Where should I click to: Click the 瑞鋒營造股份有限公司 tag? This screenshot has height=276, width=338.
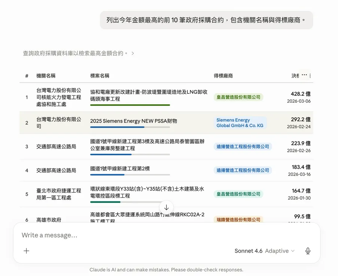(x=238, y=220)
